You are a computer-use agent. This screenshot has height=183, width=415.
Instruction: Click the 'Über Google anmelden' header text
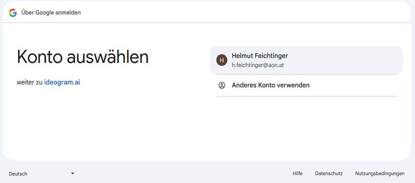pyautogui.click(x=51, y=13)
